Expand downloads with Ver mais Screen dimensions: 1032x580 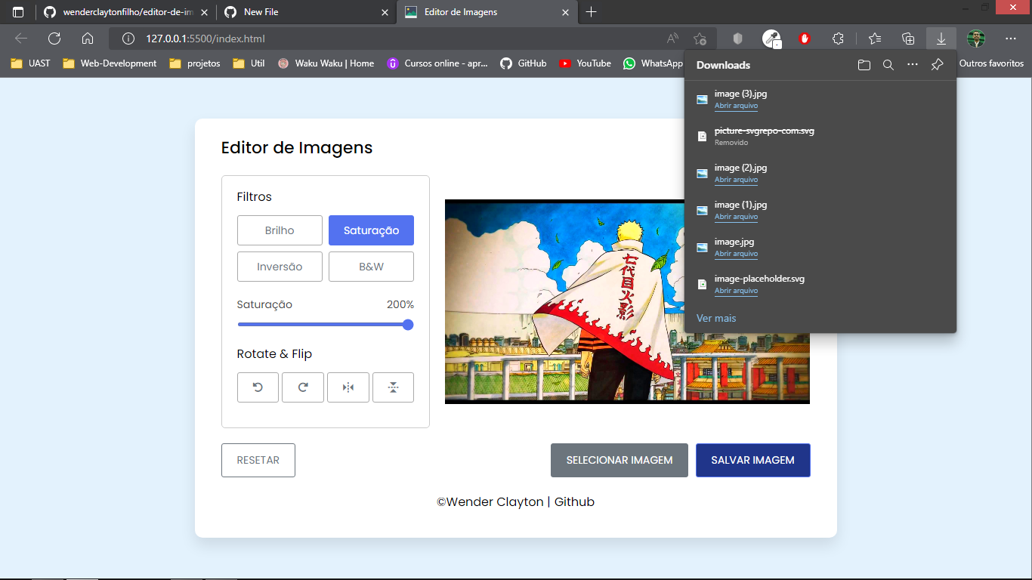click(x=715, y=318)
